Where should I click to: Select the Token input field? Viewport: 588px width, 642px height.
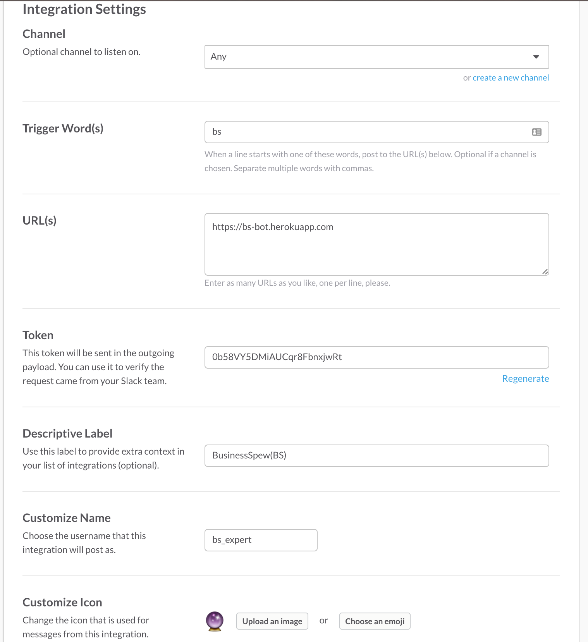377,357
